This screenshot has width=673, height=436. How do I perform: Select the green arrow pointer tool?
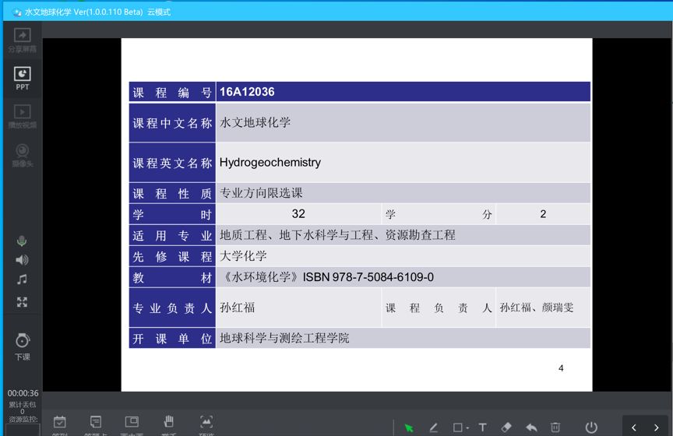409,427
